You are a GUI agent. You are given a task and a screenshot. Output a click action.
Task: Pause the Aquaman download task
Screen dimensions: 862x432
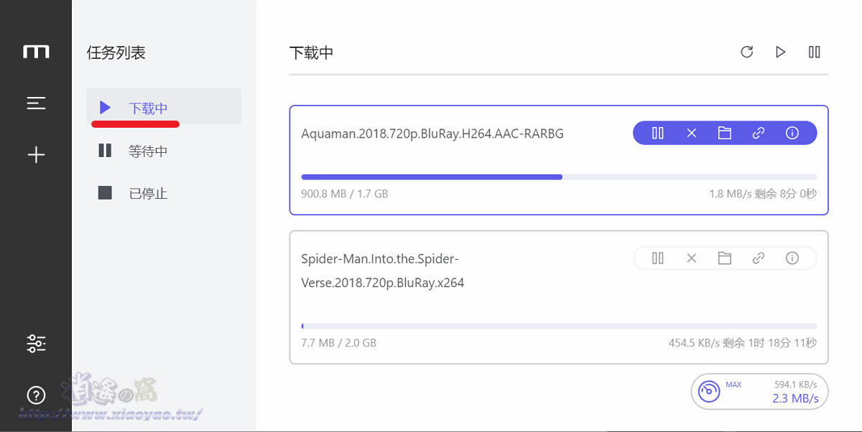[657, 133]
